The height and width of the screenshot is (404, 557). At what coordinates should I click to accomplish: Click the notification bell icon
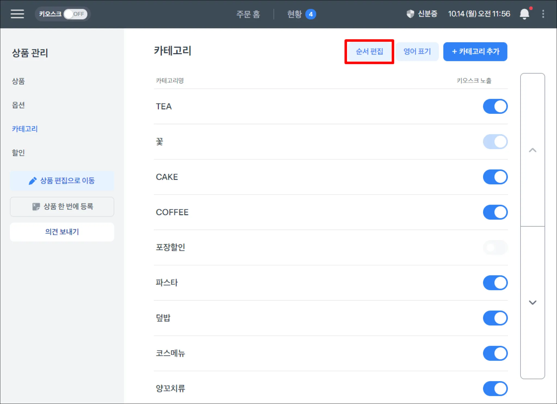[524, 14]
